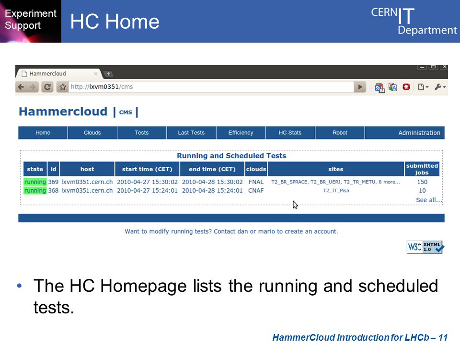Click the browser back arrow
Screen dimensions: 460x345
(x=21, y=87)
